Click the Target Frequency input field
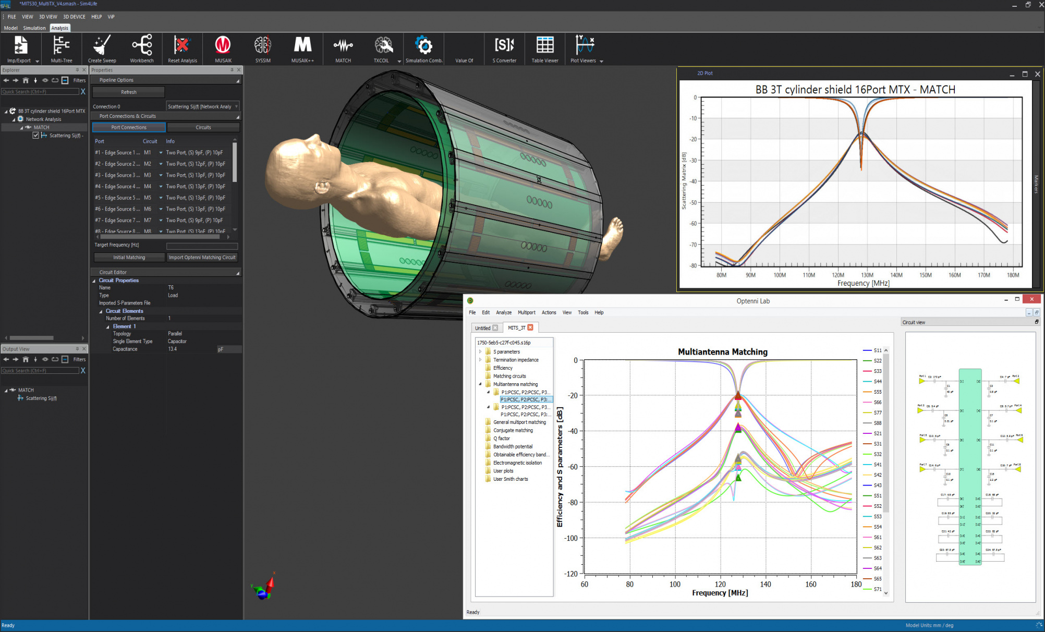 coord(202,245)
